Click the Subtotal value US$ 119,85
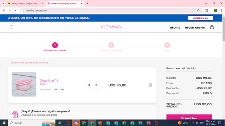 [204, 78]
